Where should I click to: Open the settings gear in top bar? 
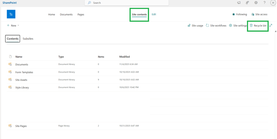pyautogui.click(x=256, y=3)
